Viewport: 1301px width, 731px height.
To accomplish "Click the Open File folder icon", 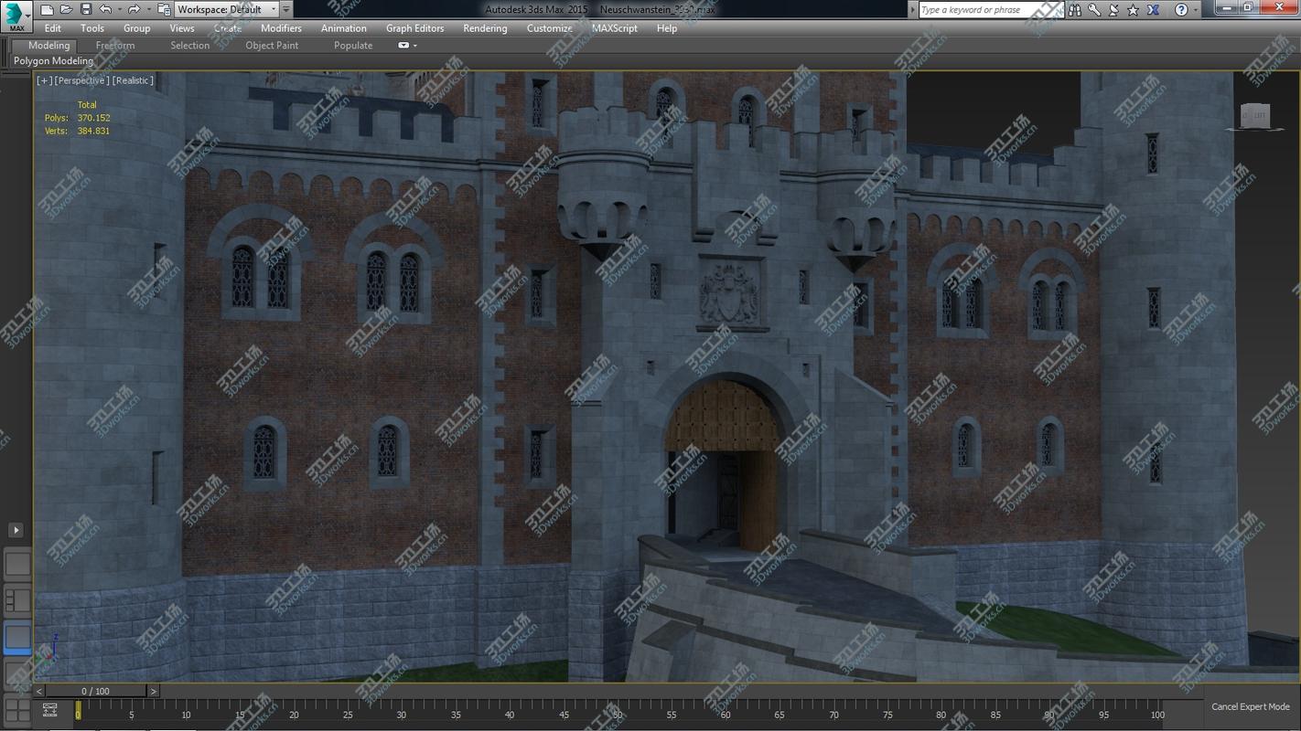I will (x=66, y=9).
